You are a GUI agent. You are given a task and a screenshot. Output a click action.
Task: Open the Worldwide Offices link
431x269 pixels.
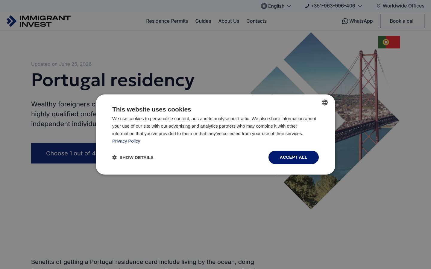403,6
